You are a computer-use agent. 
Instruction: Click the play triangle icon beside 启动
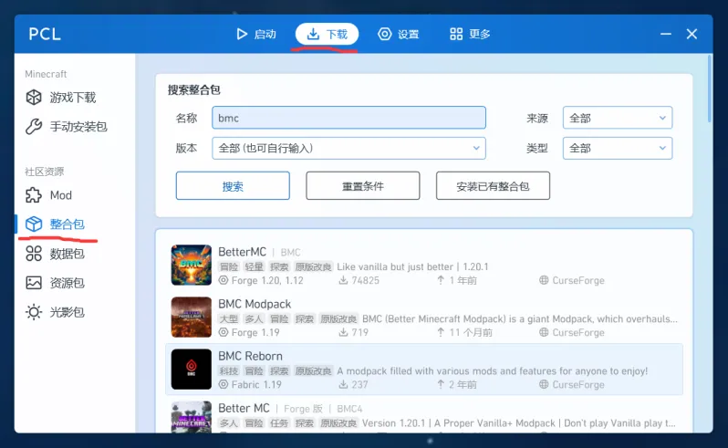click(x=242, y=34)
